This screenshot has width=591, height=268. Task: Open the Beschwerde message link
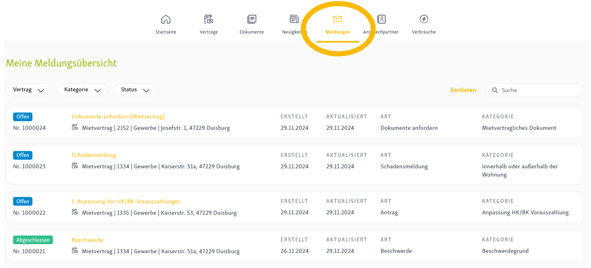pos(87,240)
